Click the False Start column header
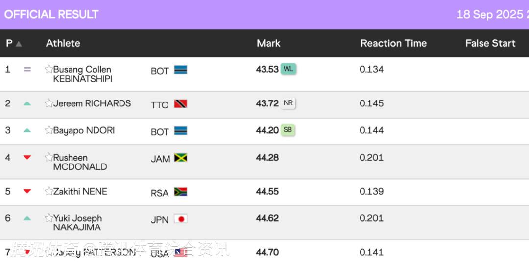This screenshot has width=529, height=266. pyautogui.click(x=490, y=43)
